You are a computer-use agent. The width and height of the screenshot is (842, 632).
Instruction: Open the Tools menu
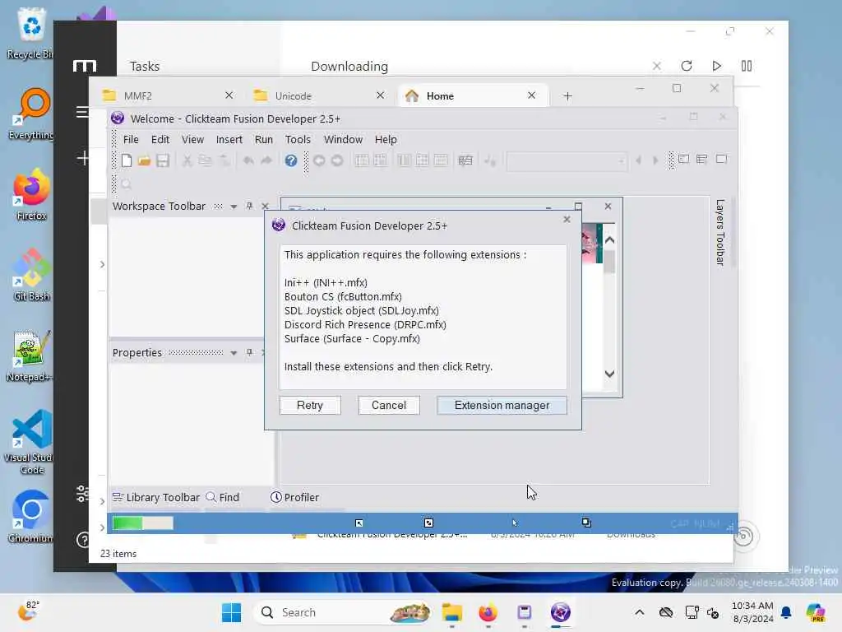point(298,139)
